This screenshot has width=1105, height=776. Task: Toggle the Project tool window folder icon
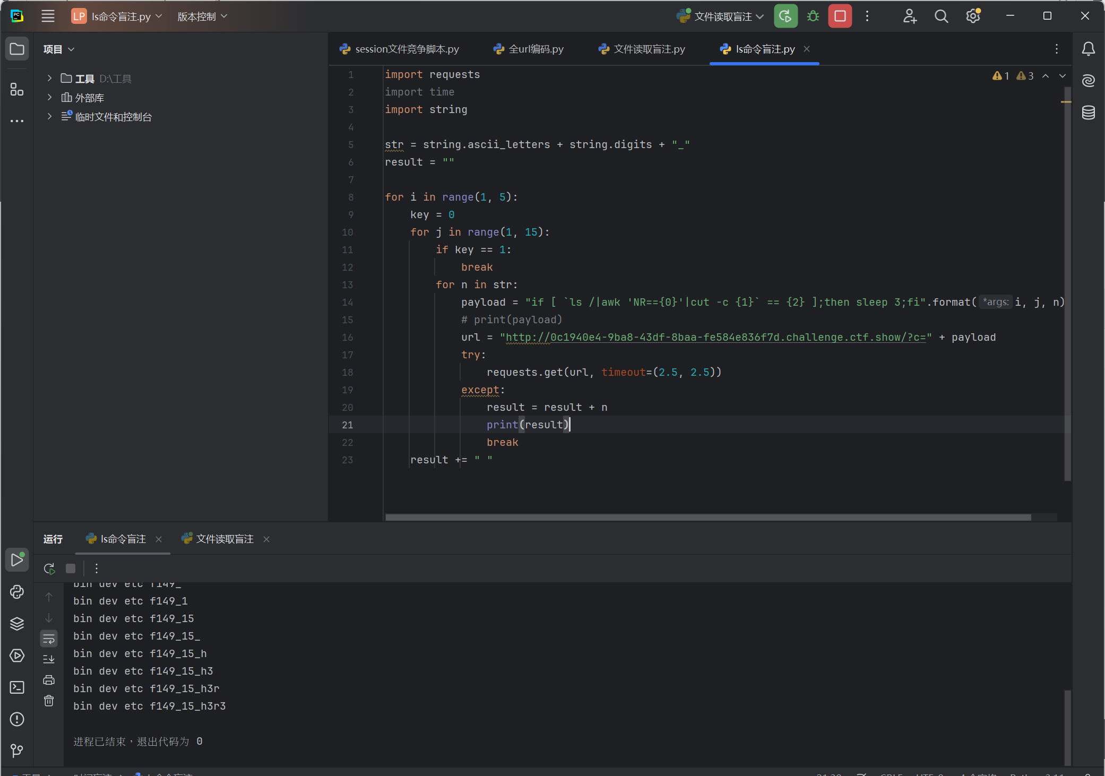[x=17, y=49]
